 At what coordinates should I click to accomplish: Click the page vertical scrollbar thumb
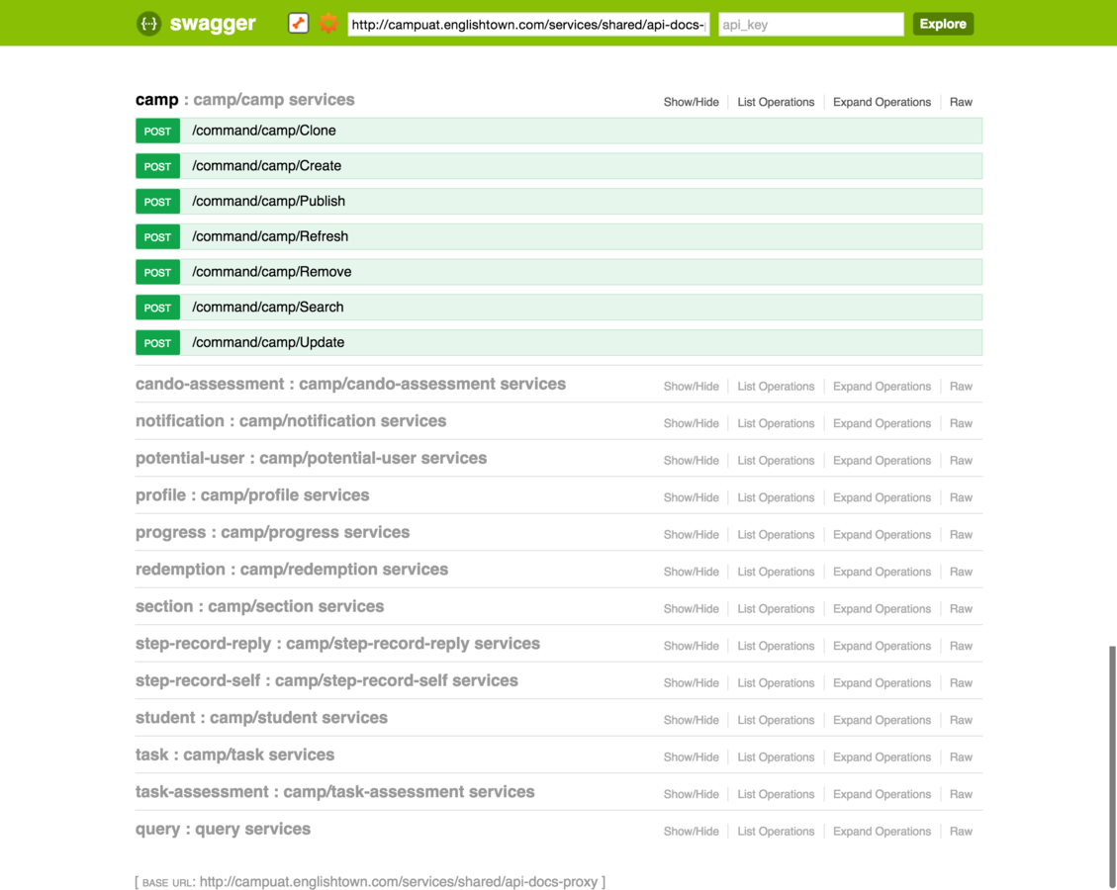pos(1112,767)
